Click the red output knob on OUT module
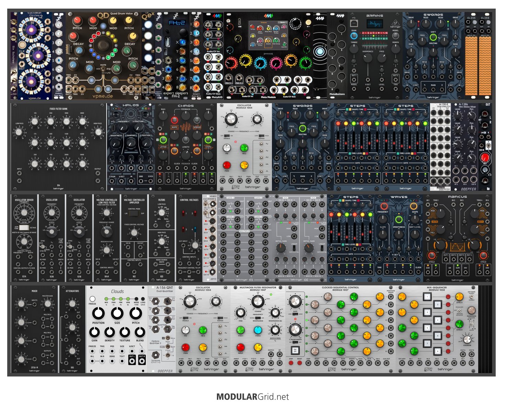This screenshot has width=506, height=404. (x=485, y=158)
